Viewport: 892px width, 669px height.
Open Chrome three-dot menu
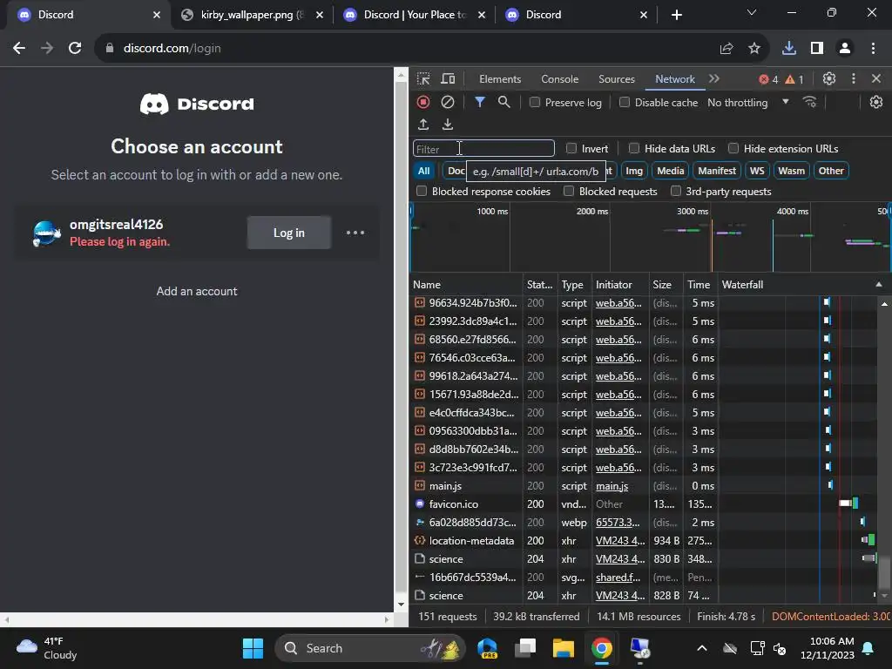tap(873, 49)
